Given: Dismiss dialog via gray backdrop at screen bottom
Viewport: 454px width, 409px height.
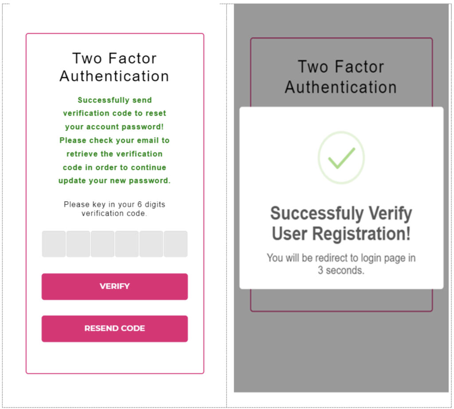Looking at the screenshot, I should click(x=341, y=355).
